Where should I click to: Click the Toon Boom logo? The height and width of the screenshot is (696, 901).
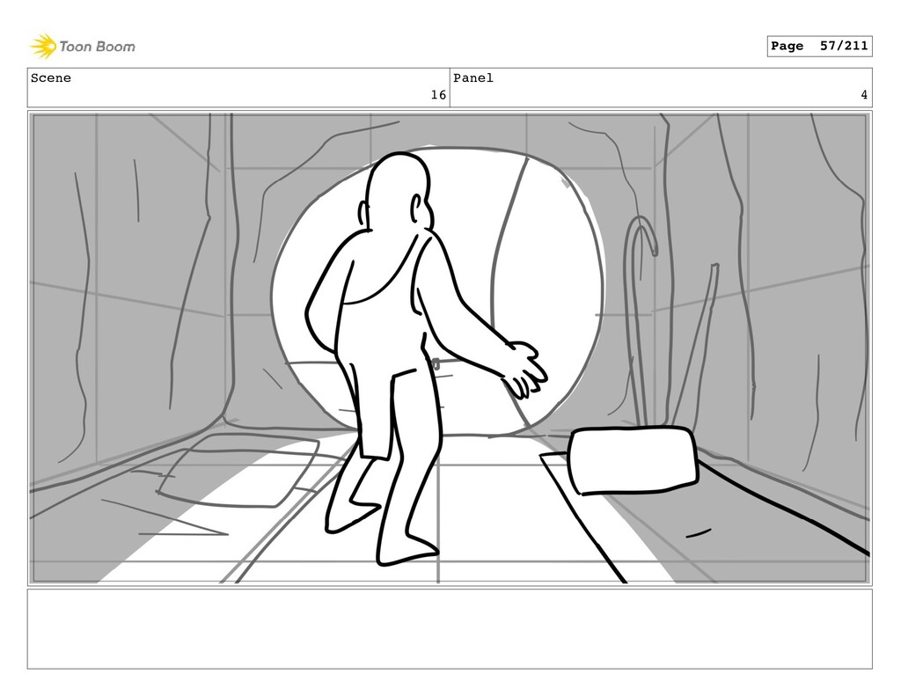83,47
